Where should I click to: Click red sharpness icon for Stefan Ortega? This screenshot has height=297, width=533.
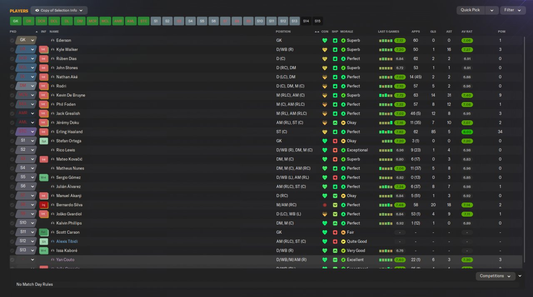pyautogui.click(x=335, y=141)
